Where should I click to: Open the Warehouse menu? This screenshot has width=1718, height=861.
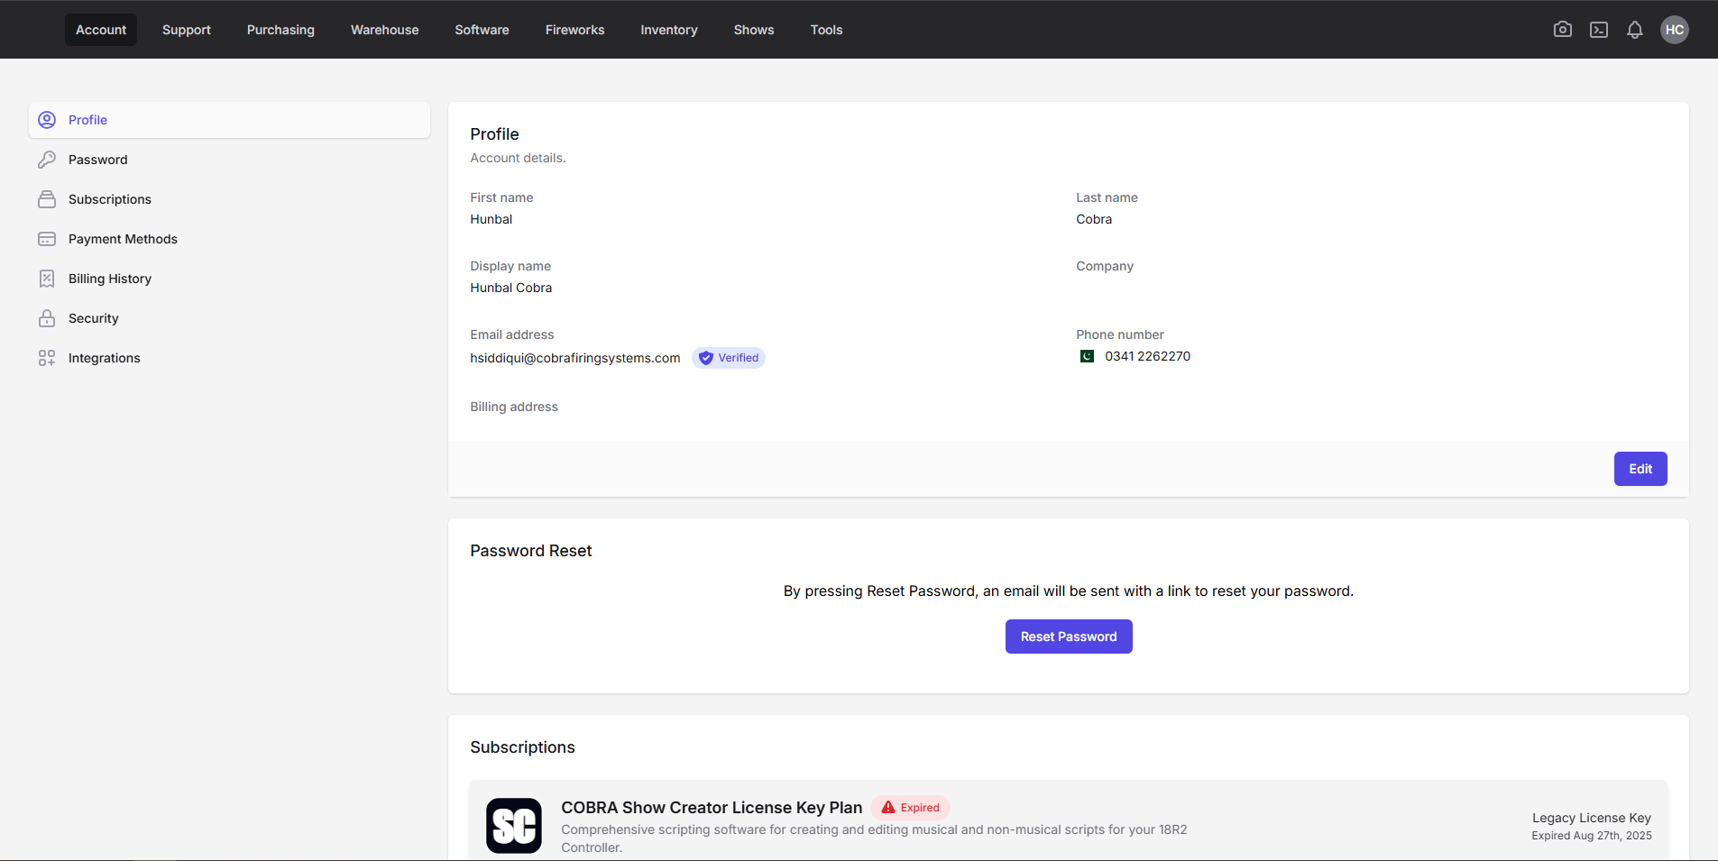pyautogui.click(x=384, y=30)
